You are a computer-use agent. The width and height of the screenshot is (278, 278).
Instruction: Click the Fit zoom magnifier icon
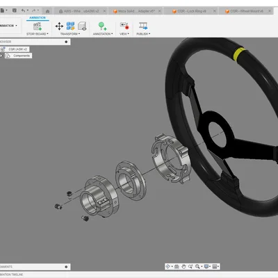click(x=197, y=267)
